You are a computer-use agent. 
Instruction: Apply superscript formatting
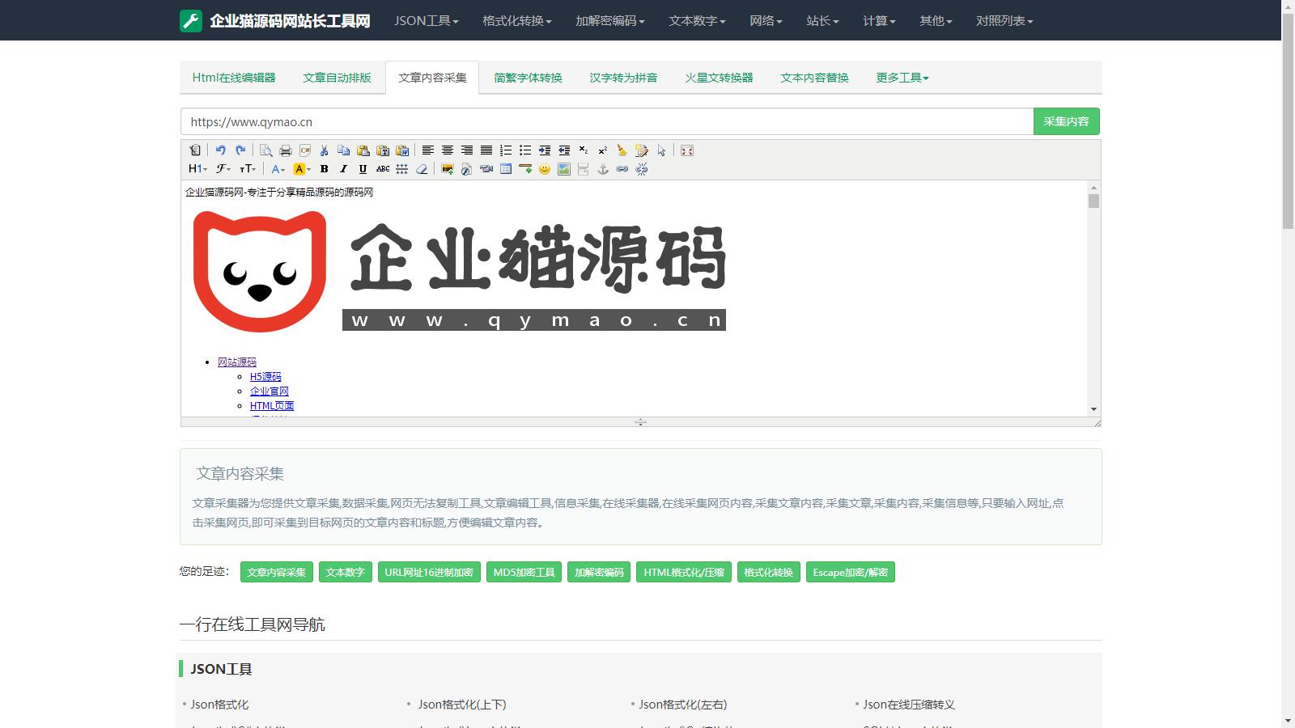tap(602, 150)
